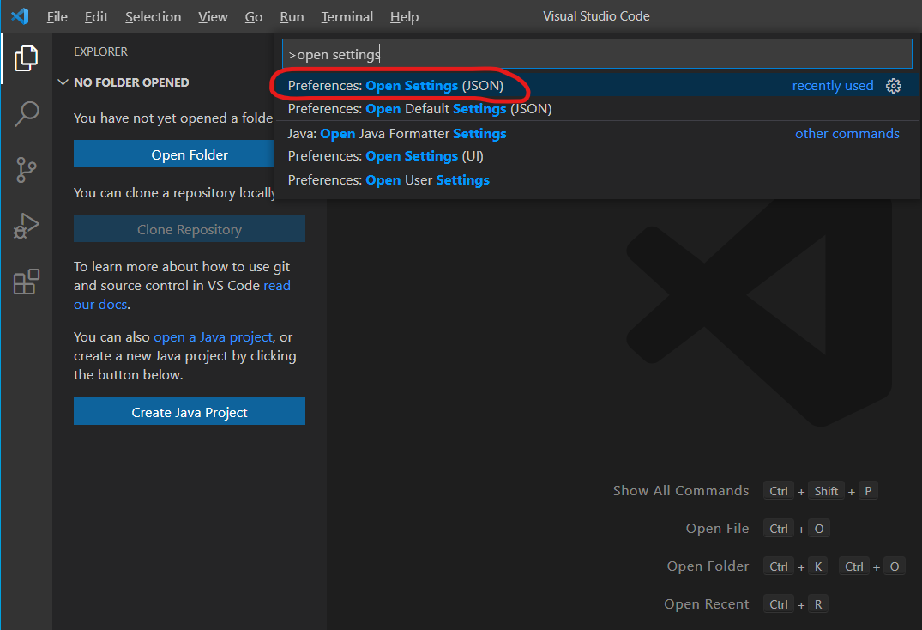The width and height of the screenshot is (922, 630).
Task: Open the Explorer view in activity bar
Action: (x=27, y=58)
